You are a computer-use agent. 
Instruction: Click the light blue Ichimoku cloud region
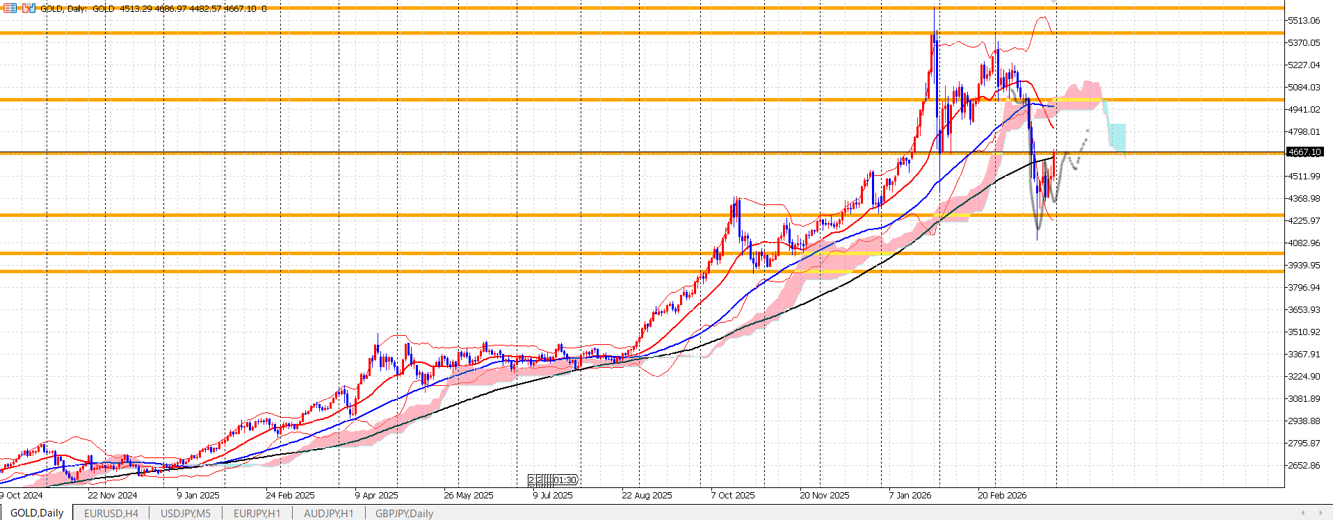coord(1117,136)
